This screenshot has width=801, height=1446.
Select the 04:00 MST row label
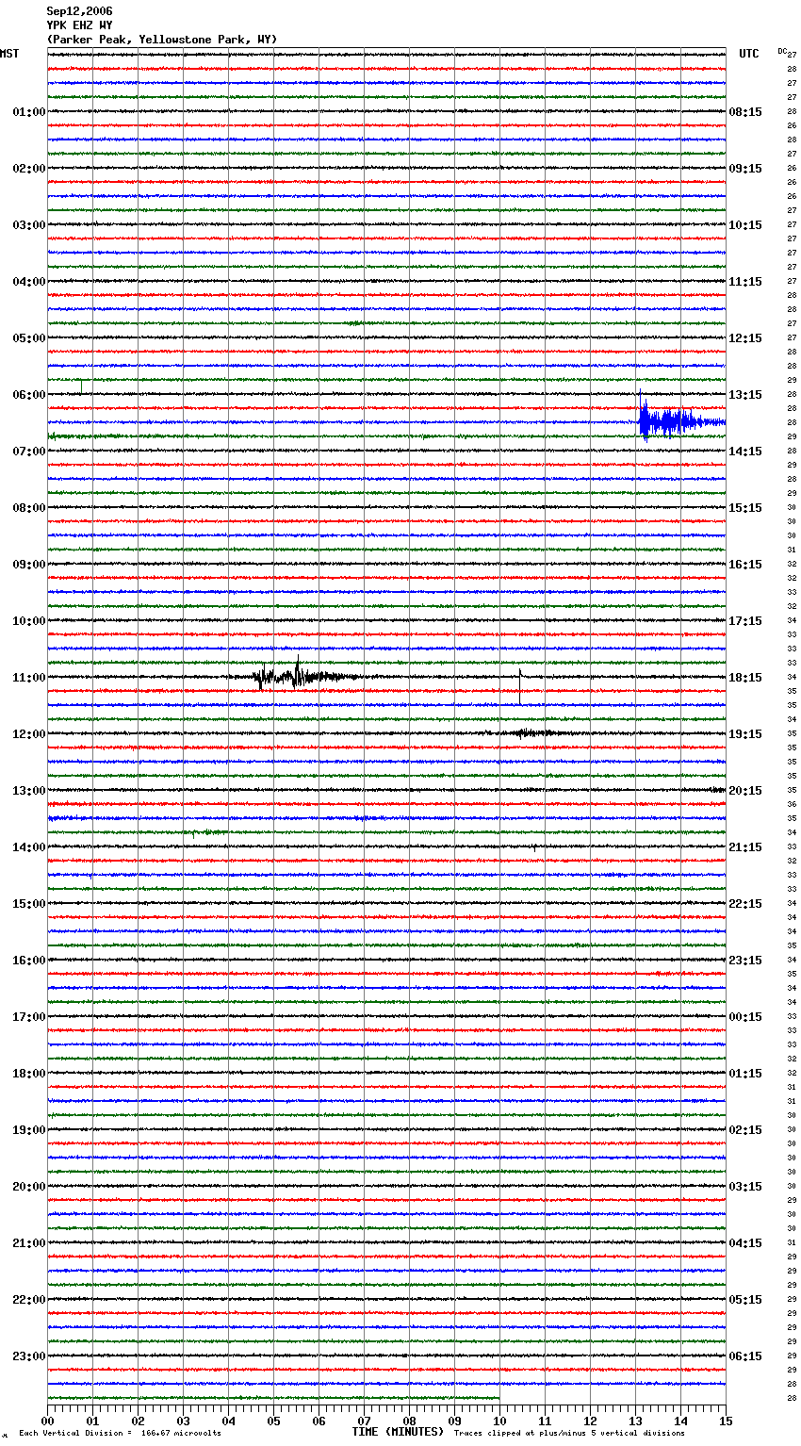[x=29, y=282]
